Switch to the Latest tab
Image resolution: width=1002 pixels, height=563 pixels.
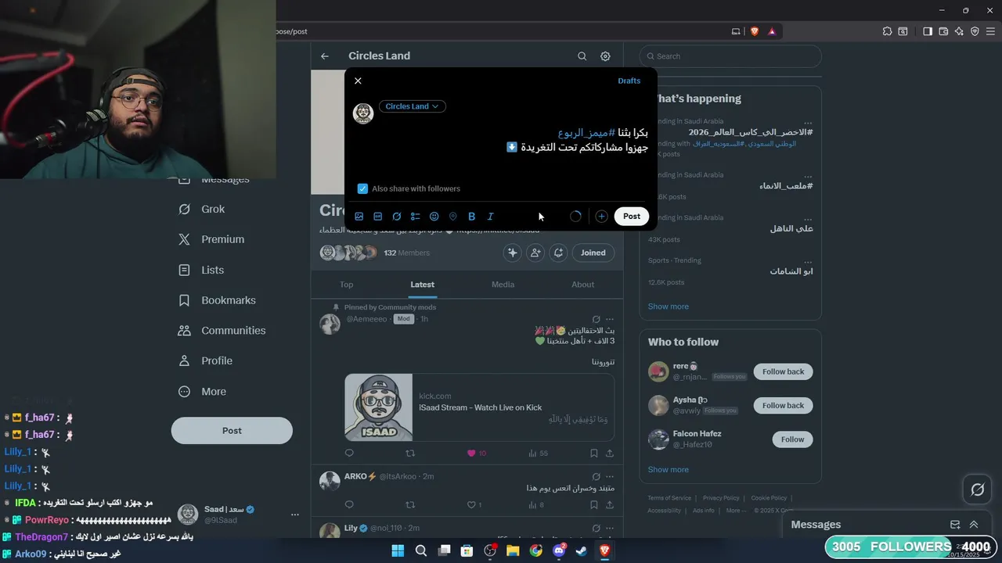pos(422,285)
